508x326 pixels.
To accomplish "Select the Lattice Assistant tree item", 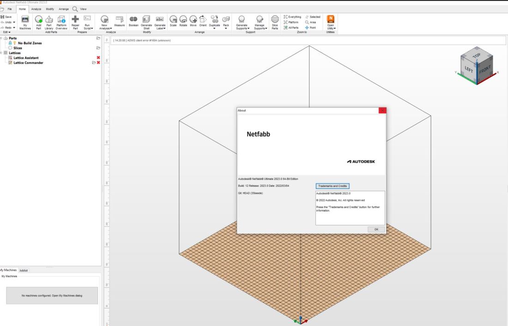I will coord(26,58).
